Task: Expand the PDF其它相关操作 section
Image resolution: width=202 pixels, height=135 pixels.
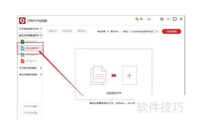Action: 30,68
